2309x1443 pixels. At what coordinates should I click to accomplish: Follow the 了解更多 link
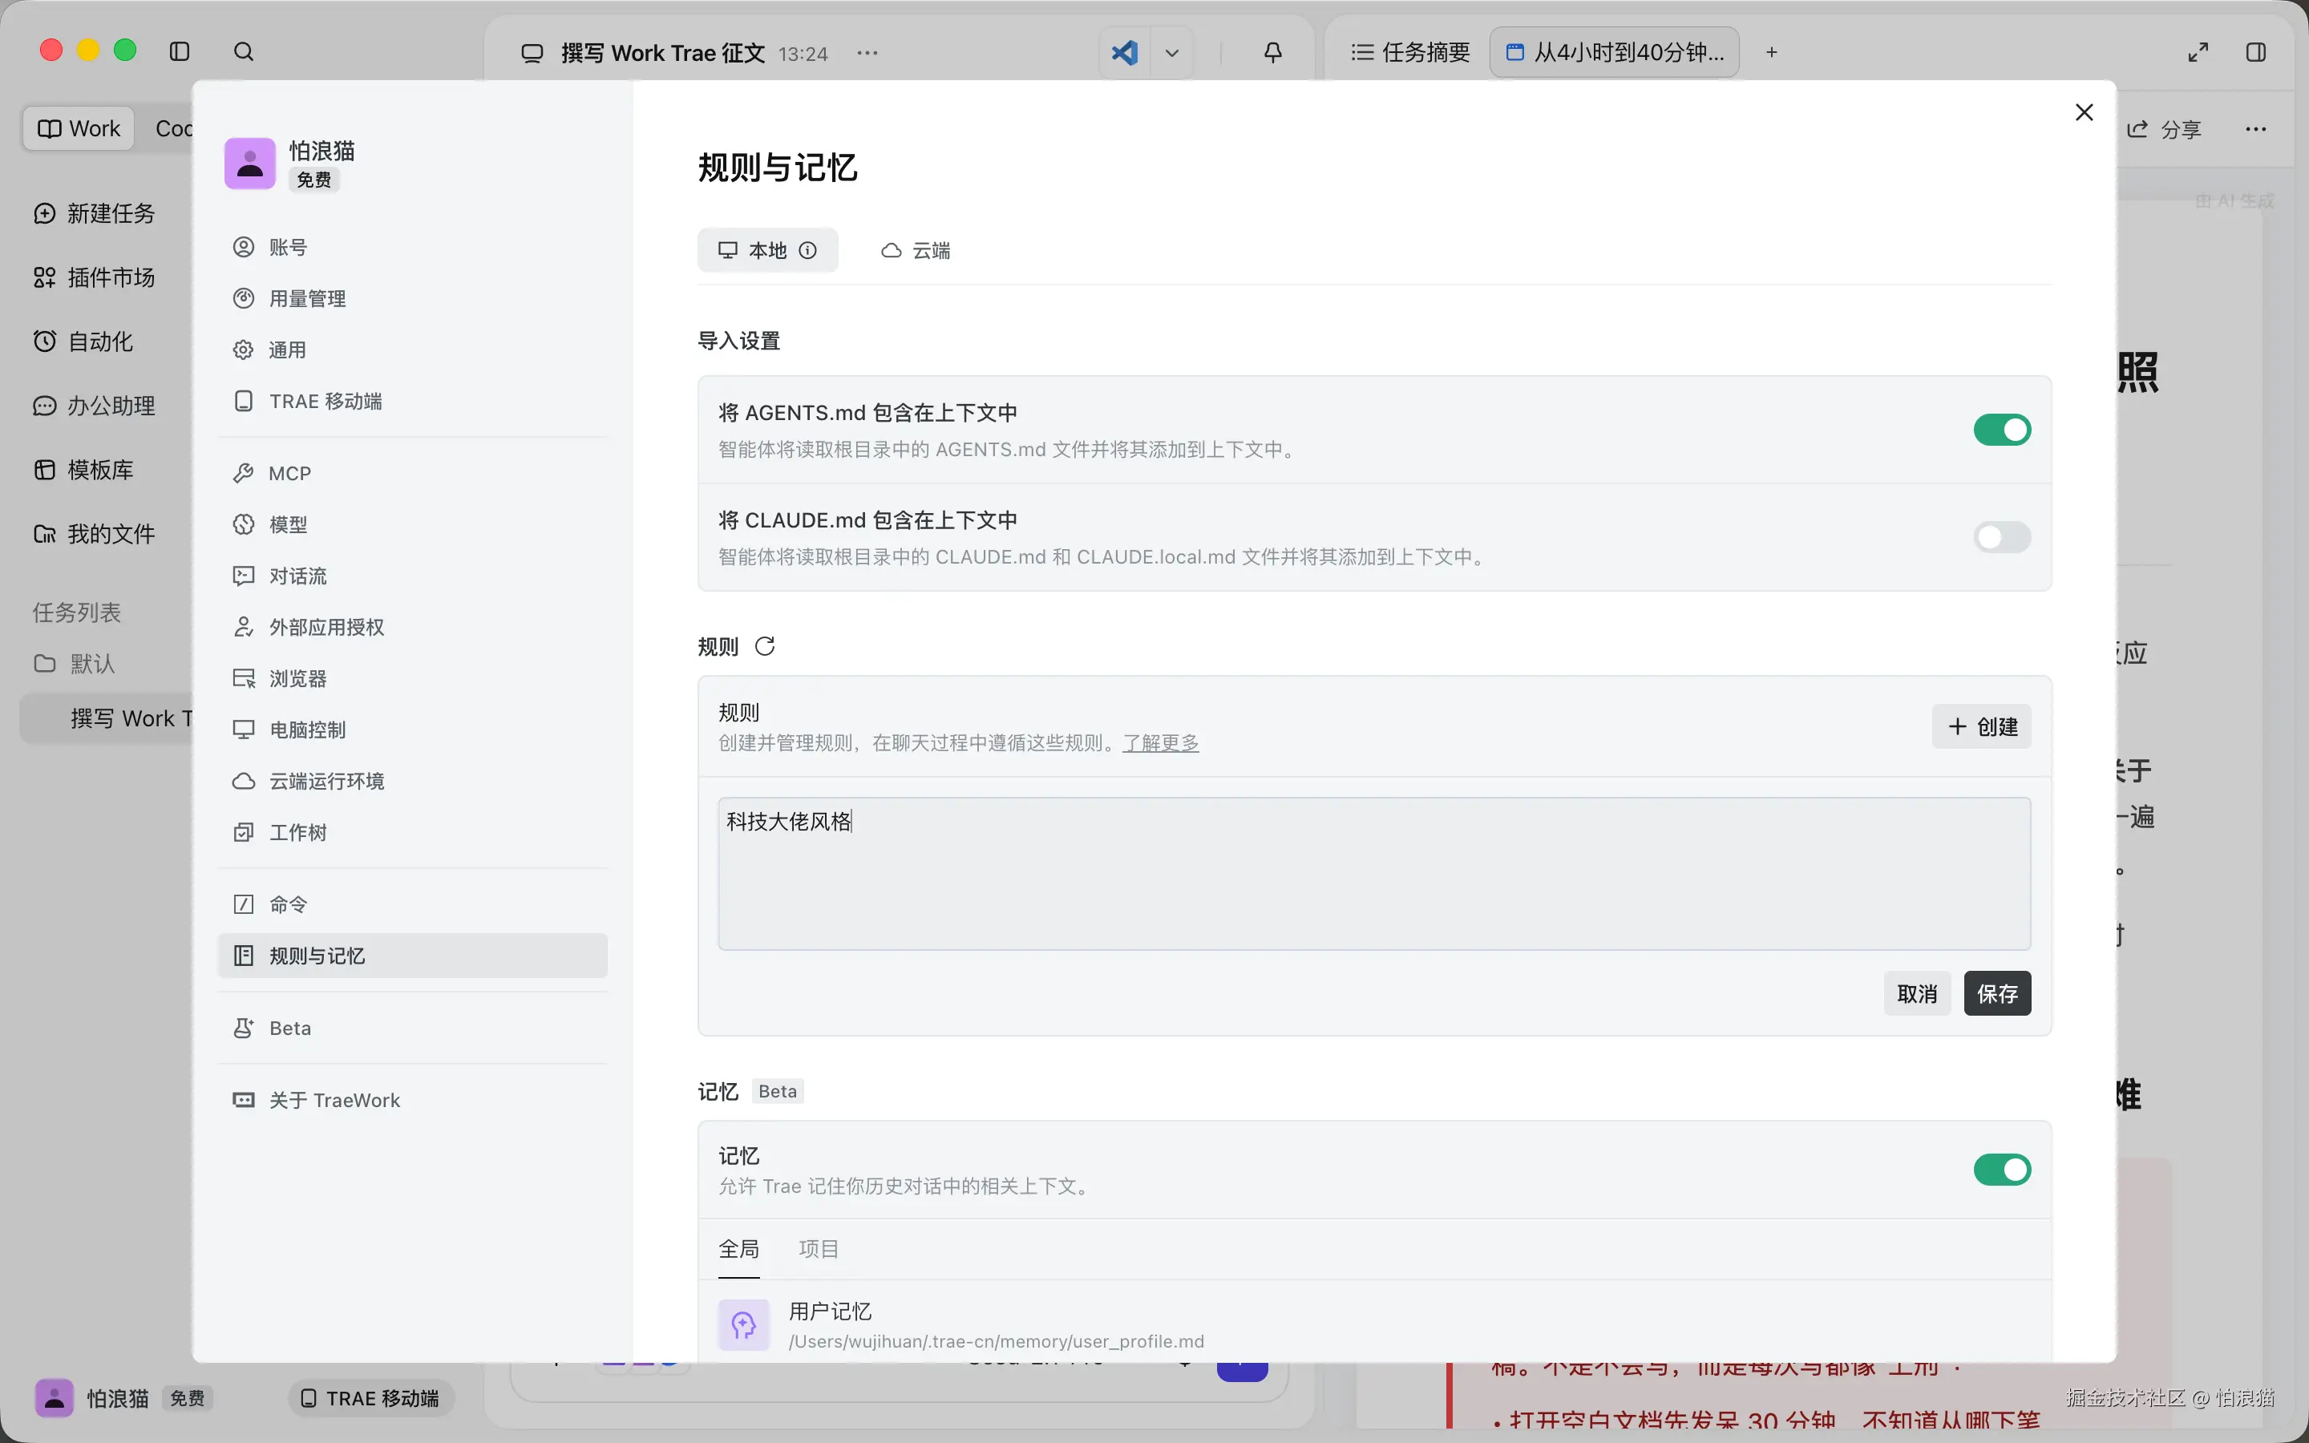(x=1160, y=743)
